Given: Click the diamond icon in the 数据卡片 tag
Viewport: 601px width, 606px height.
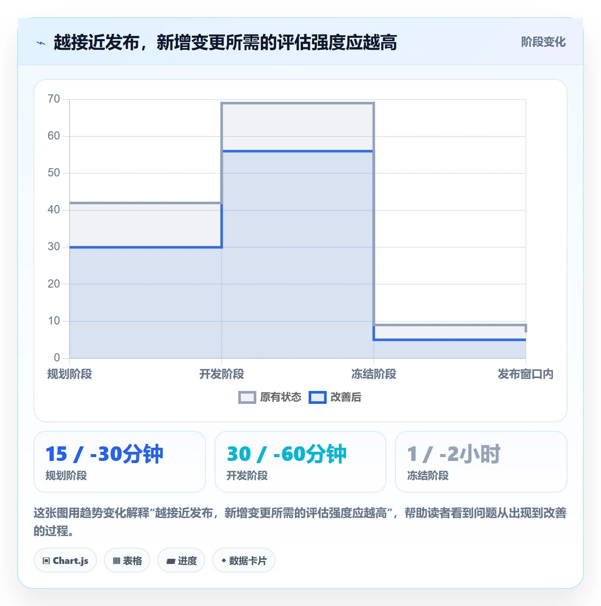Looking at the screenshot, I should pyautogui.click(x=224, y=561).
